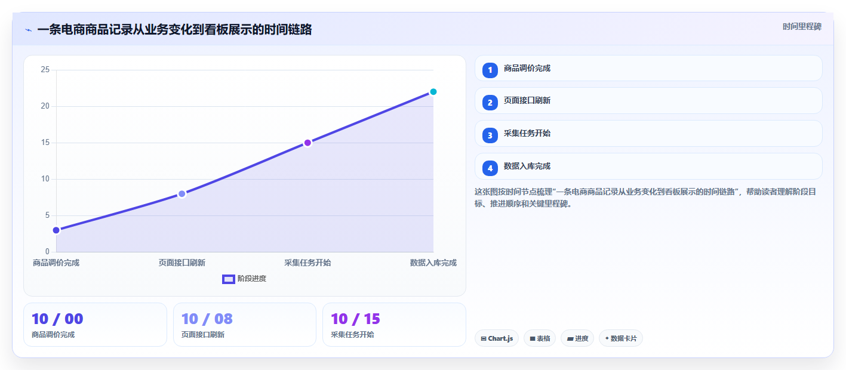
Task: Open the 采集任务开始 step row
Action: 648,133
